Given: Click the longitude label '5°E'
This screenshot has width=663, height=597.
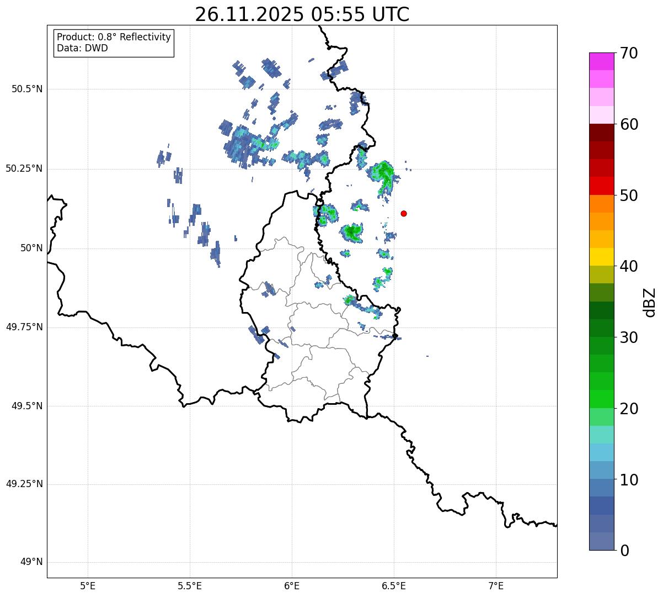Looking at the screenshot, I should 88,586.
